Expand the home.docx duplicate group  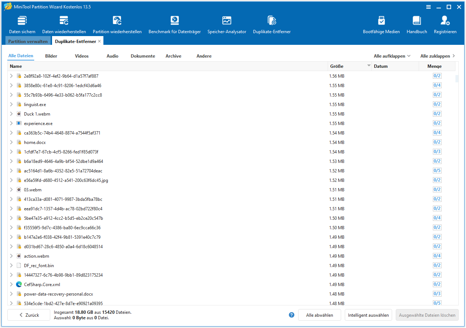pyautogui.click(x=11, y=142)
